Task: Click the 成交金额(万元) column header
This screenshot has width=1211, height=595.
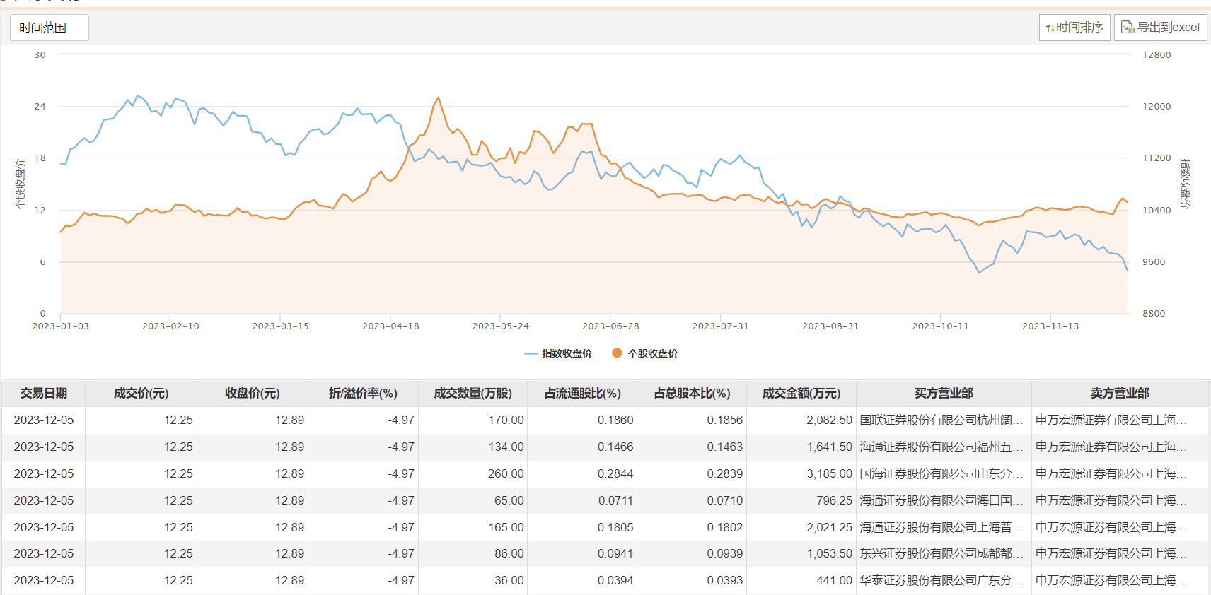Action: 801,393
